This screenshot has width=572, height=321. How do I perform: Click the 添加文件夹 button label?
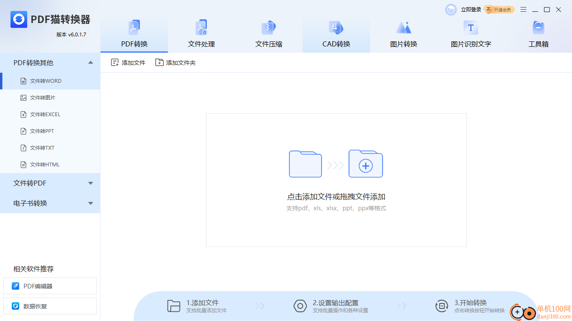click(x=181, y=63)
